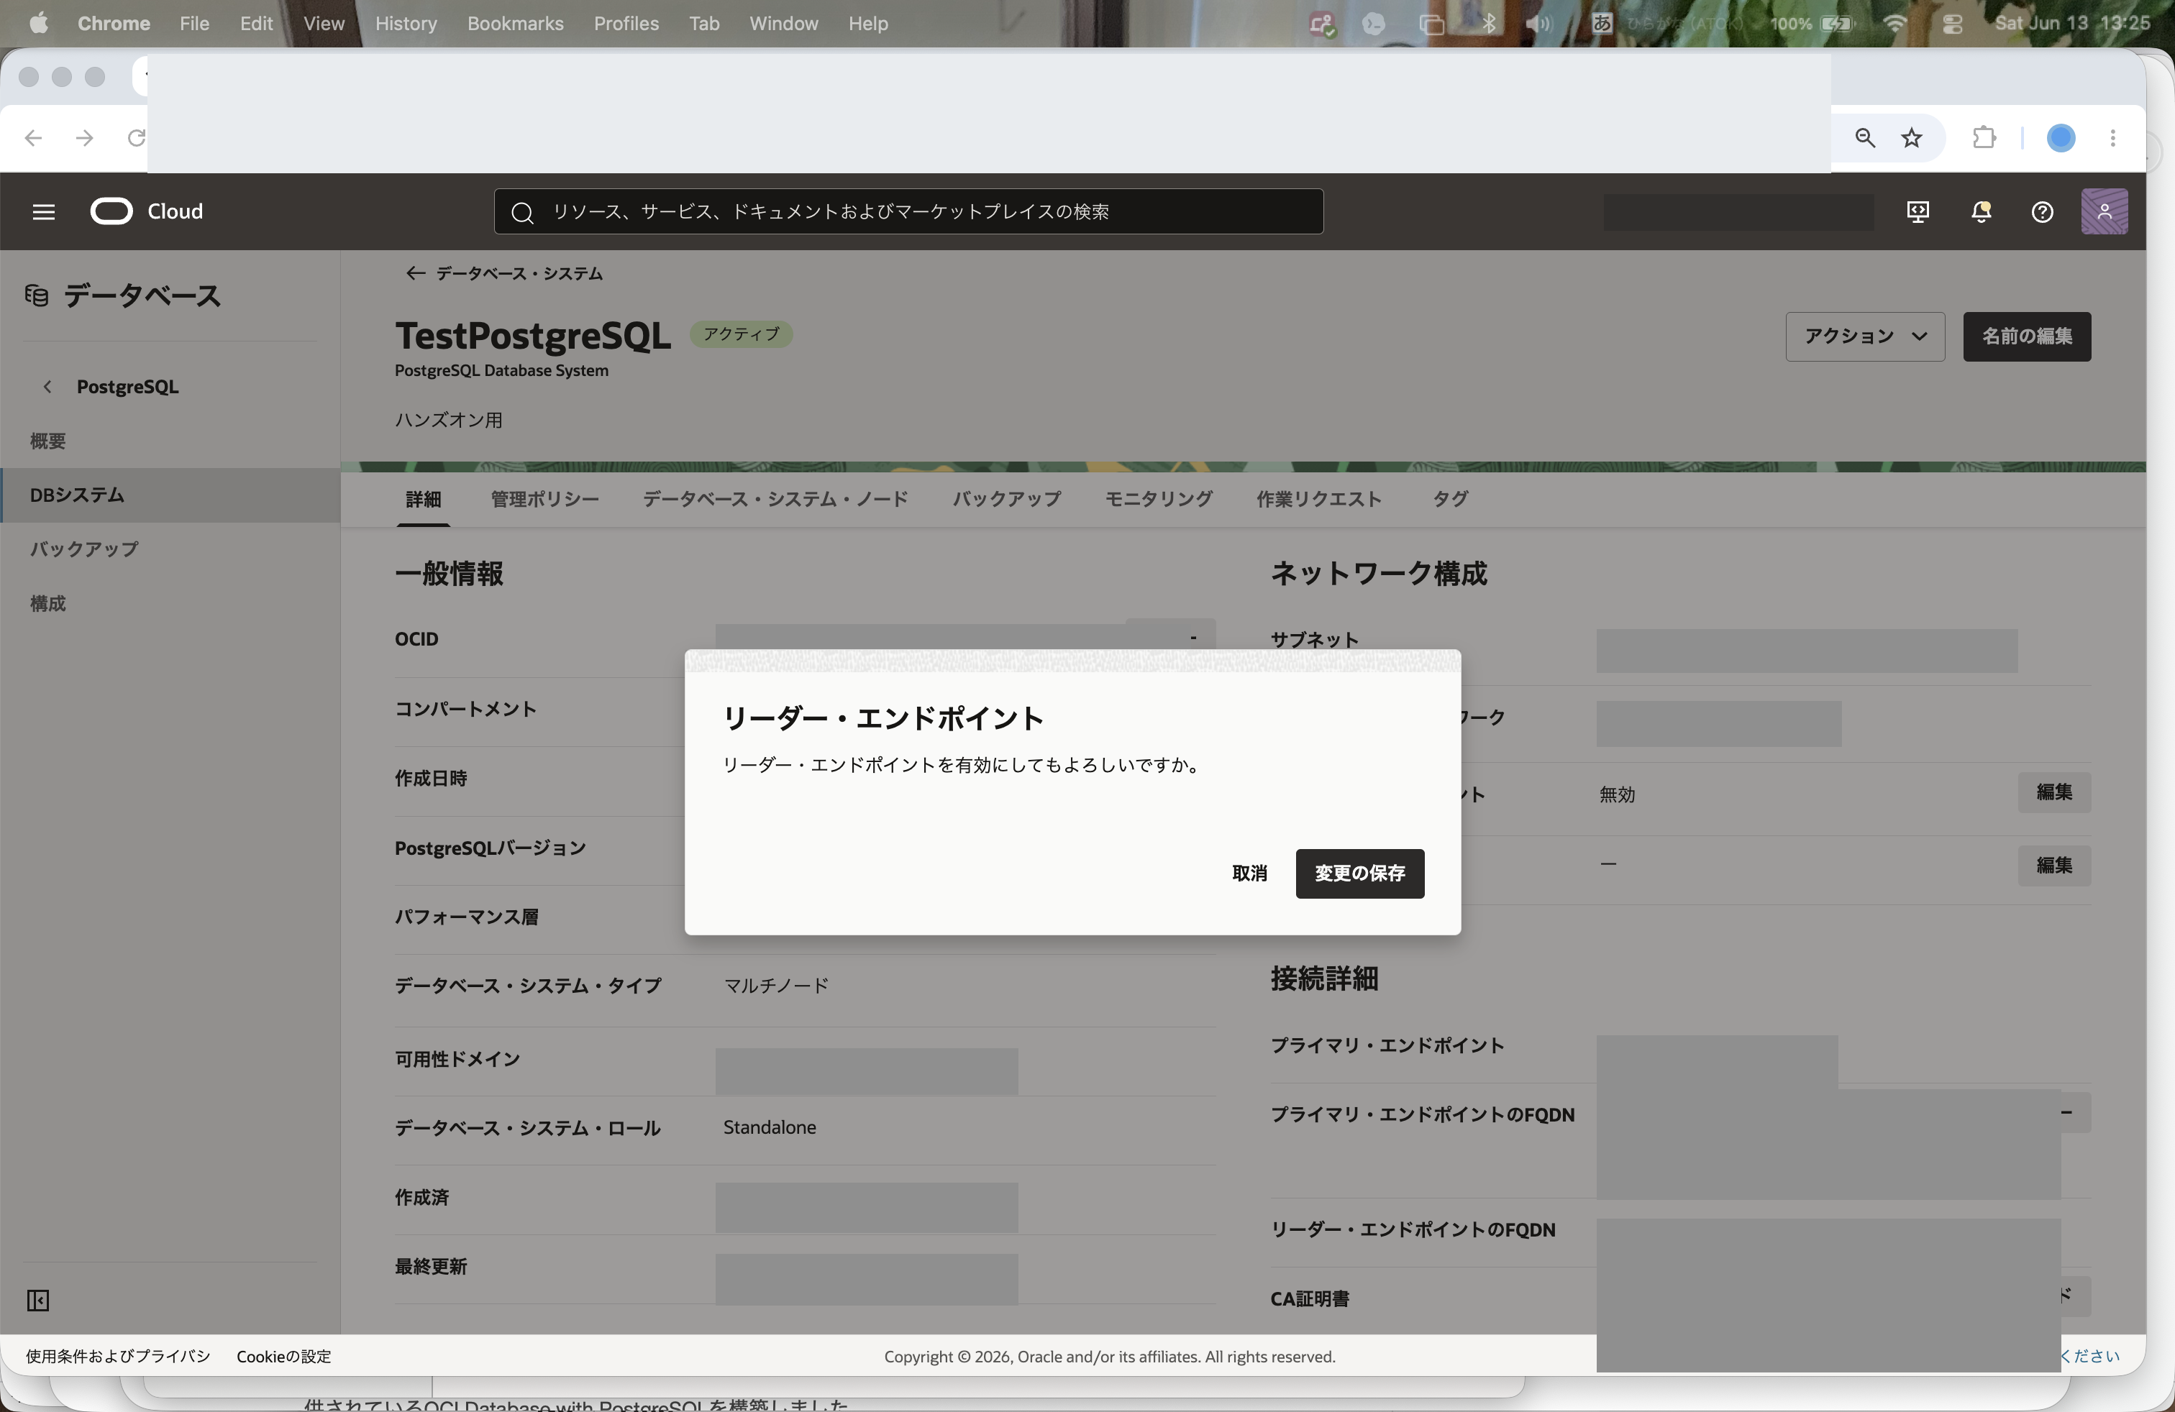Image resolution: width=2175 pixels, height=1412 pixels.
Task: Open Control Center in menu bar
Action: coord(1952,24)
